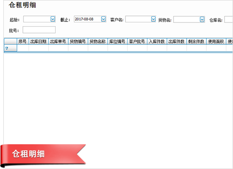Image resolution: width=233 pixels, height=169 pixels.
Task: Select the 库位编号 column header
Action: coord(117,42)
